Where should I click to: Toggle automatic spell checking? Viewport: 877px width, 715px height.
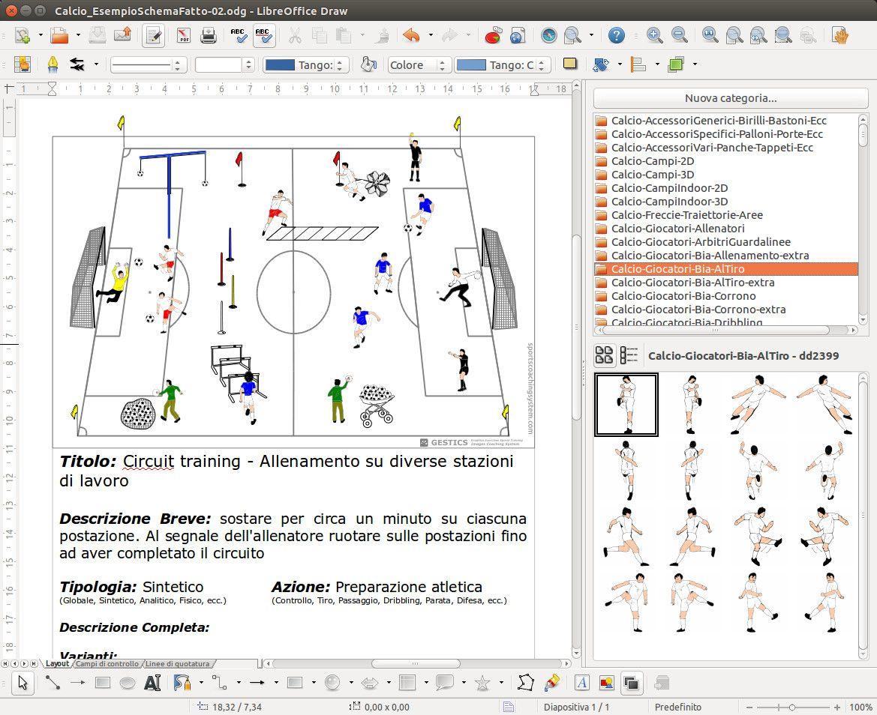point(264,35)
